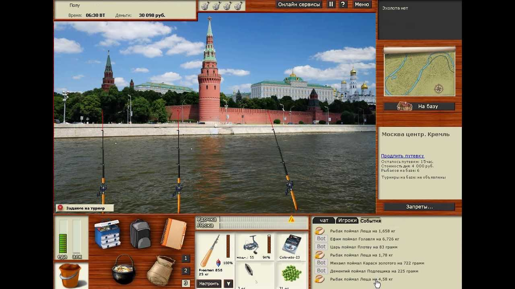
Task: Switch to the События tab
Action: click(370, 221)
